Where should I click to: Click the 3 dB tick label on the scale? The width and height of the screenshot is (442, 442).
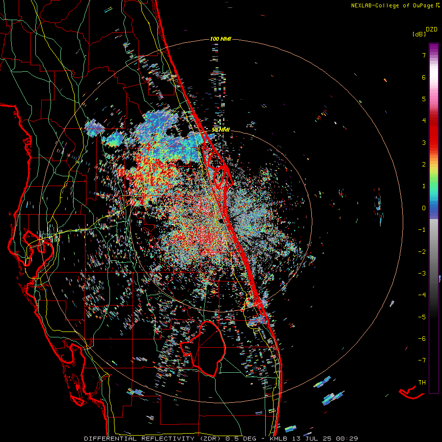coord(424,142)
